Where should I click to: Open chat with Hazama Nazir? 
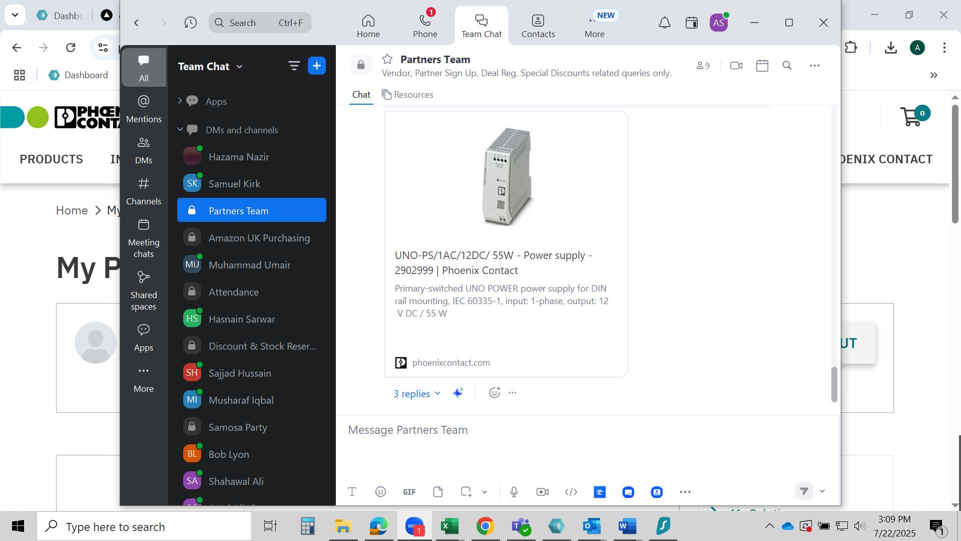252,157
